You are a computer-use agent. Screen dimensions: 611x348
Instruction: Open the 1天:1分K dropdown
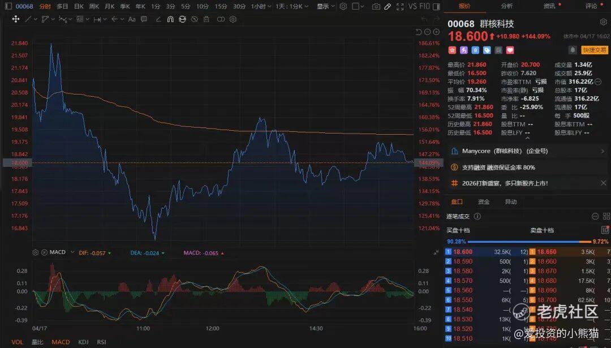292,7
